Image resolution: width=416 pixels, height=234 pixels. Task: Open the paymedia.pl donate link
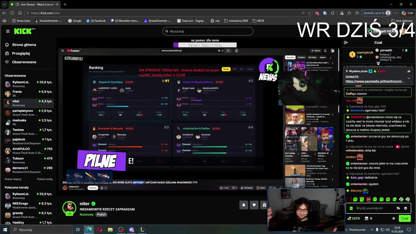[375, 81]
